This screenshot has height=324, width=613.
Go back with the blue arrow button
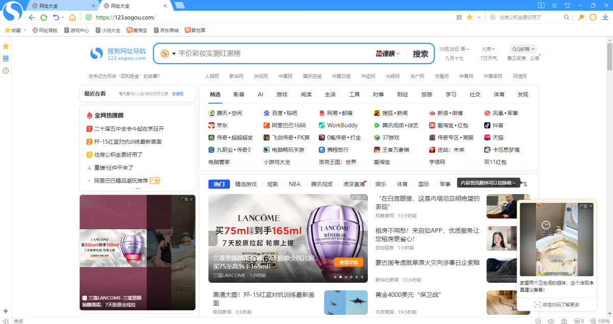[32, 17]
